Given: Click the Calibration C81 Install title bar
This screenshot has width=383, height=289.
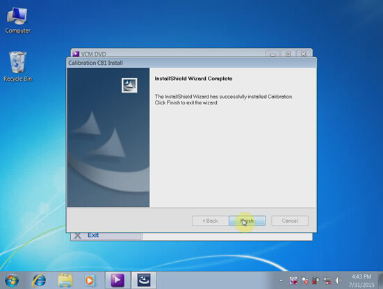Looking at the screenshot, I should tap(191, 63).
